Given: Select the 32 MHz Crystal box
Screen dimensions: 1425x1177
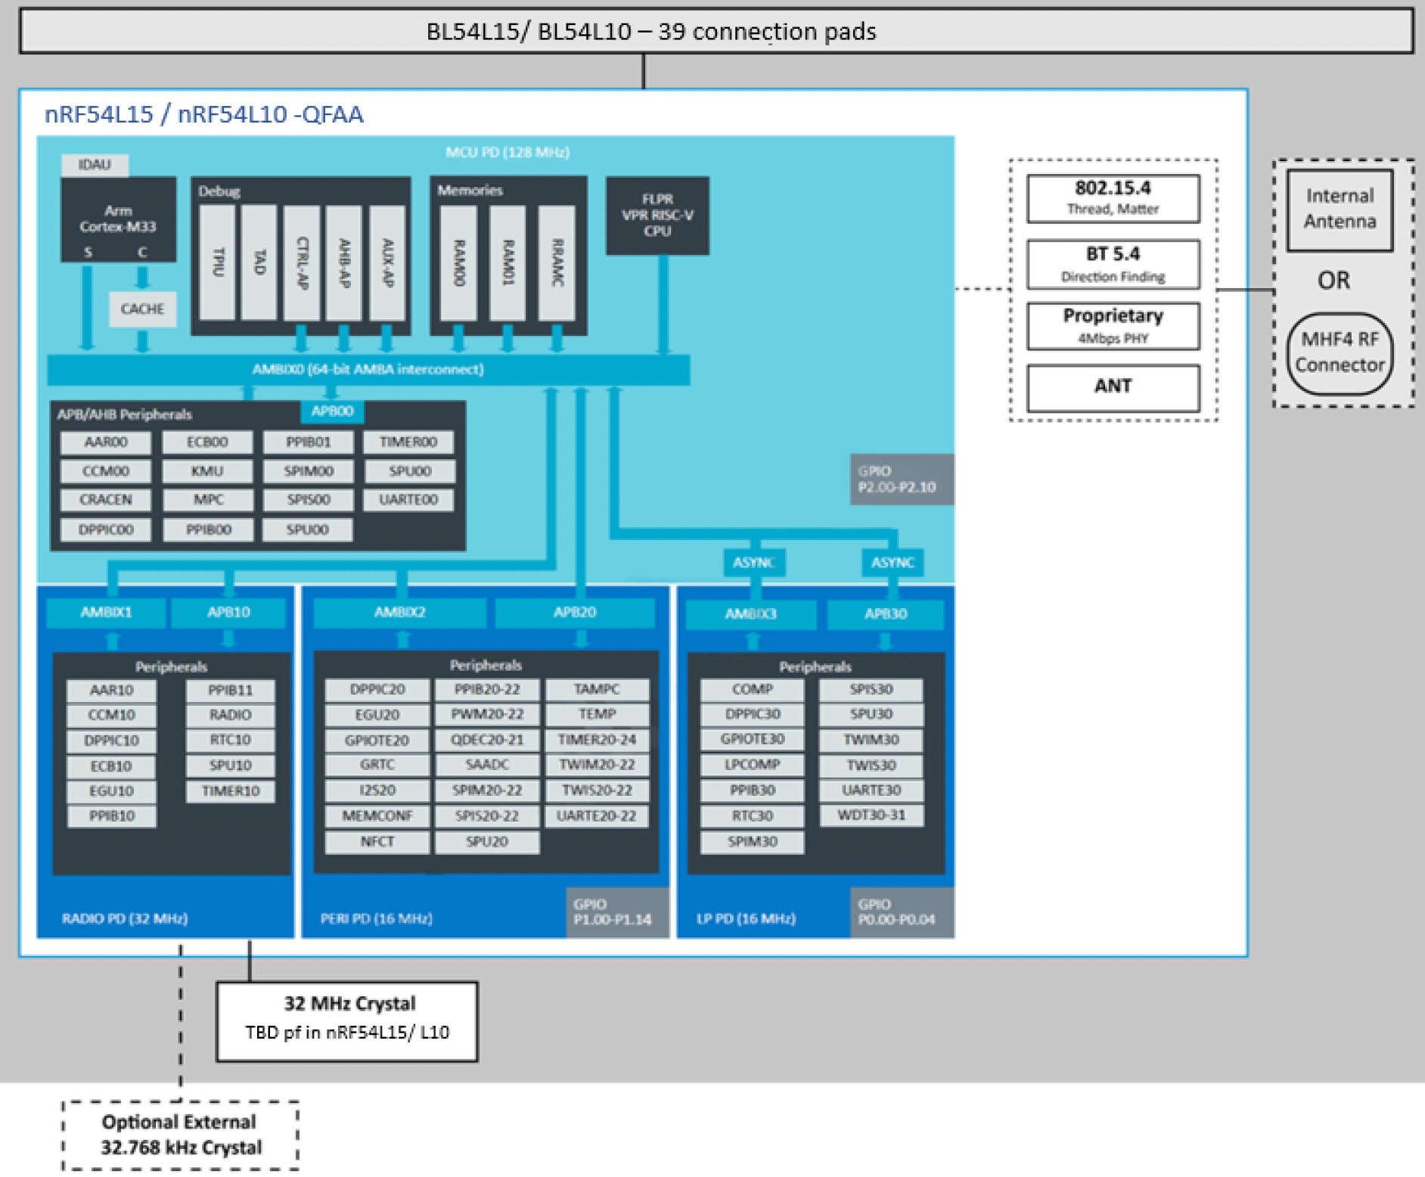Looking at the screenshot, I should tap(347, 1020).
